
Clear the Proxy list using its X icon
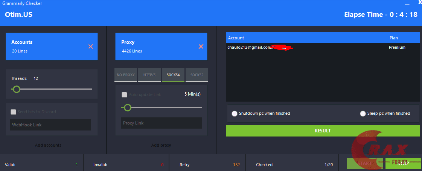click(x=201, y=46)
